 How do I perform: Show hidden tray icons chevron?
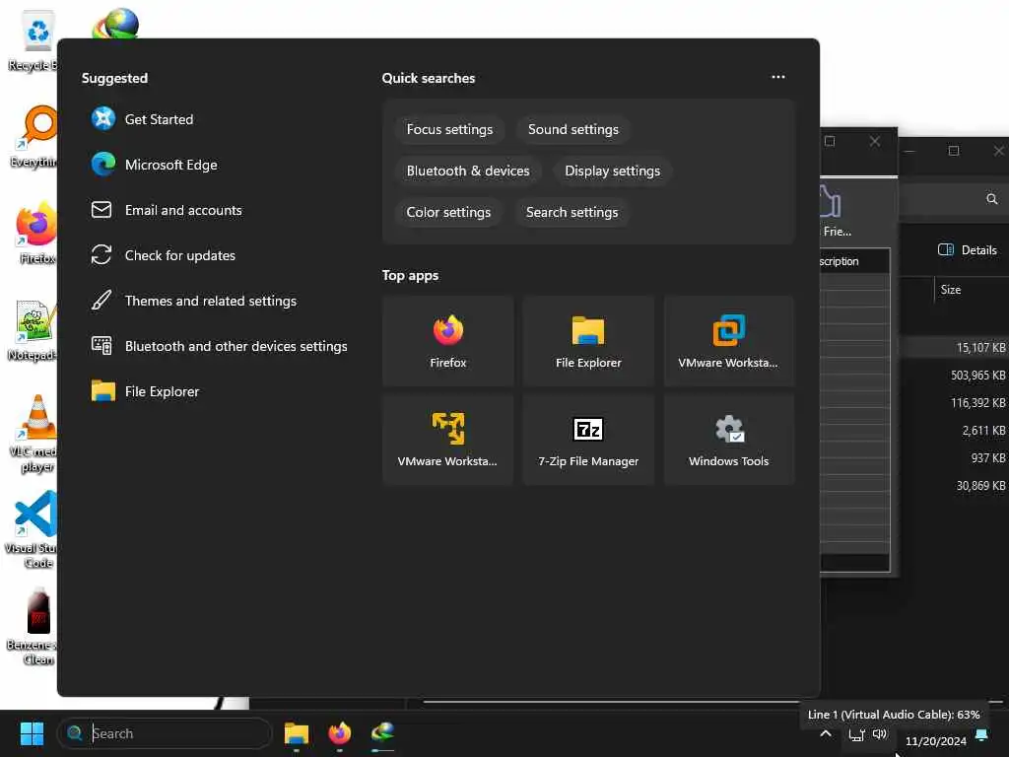tap(827, 733)
